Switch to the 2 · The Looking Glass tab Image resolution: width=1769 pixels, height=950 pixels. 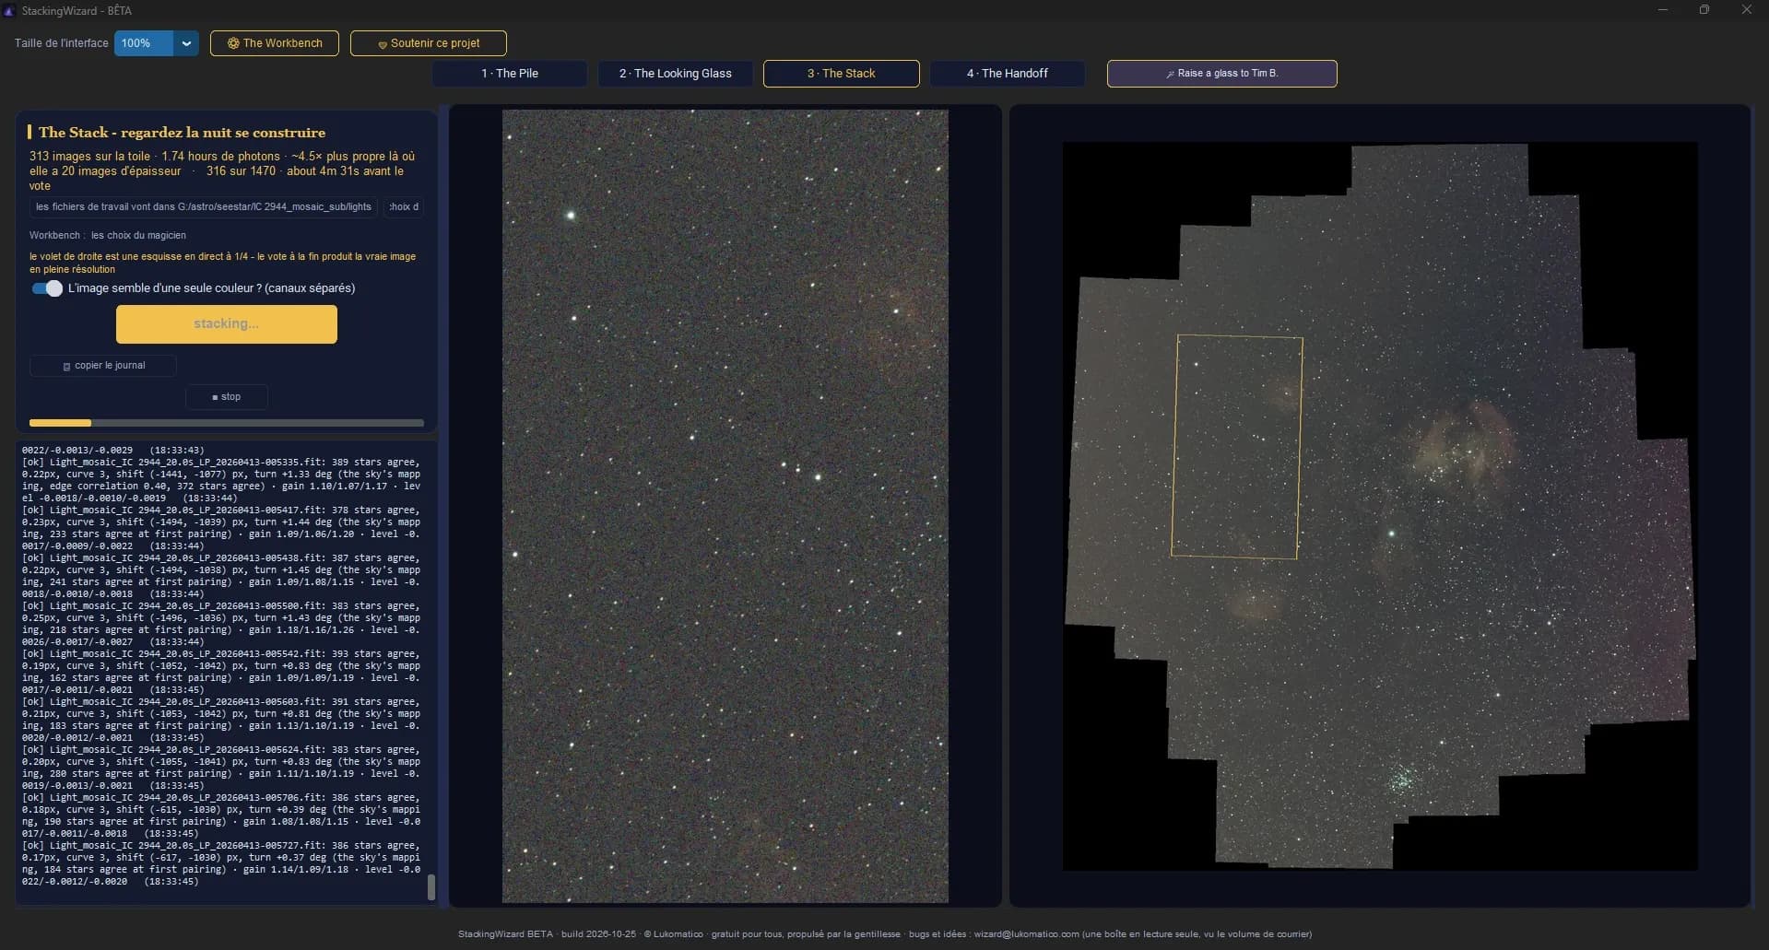[x=676, y=74]
